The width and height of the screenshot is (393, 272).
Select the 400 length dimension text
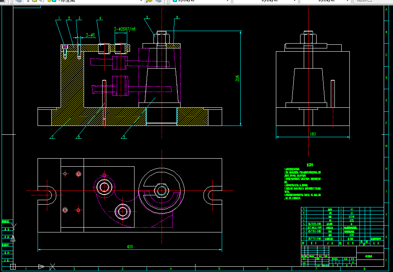click(130, 247)
